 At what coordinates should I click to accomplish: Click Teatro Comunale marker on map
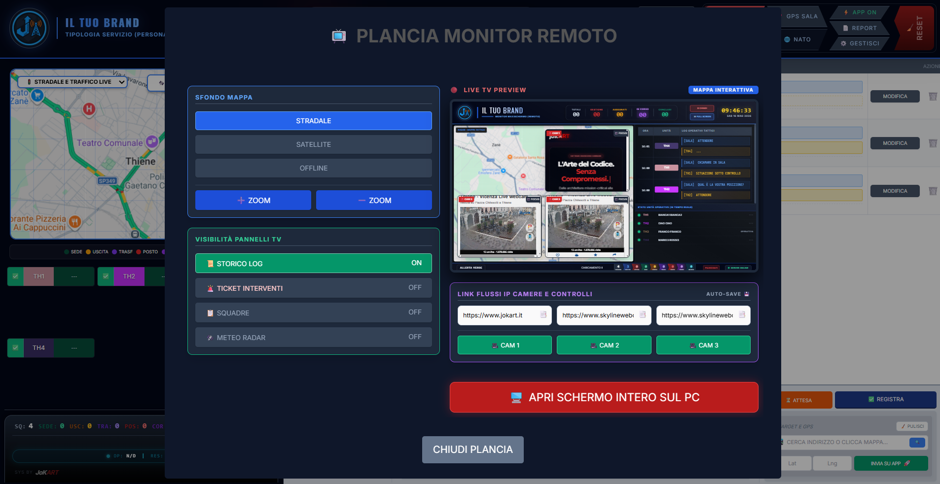152,142
